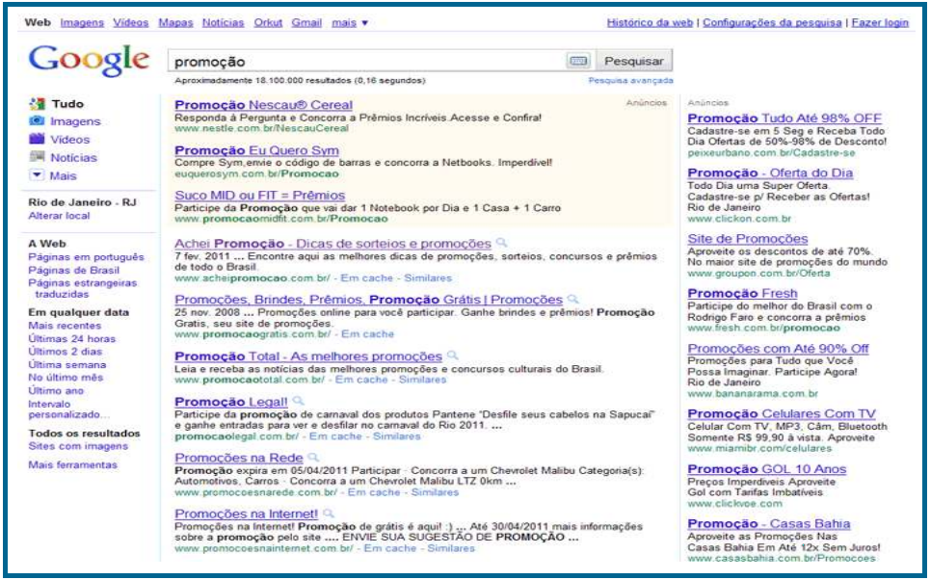Click Fazer login link

[x=878, y=22]
